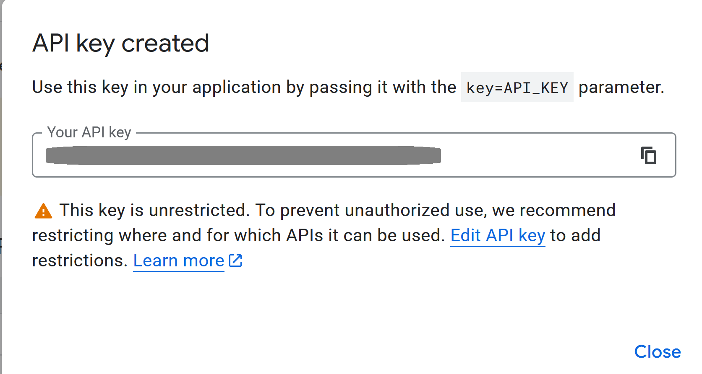Image resolution: width=702 pixels, height=374 pixels.
Task: Click the redacted API key value
Action: click(x=243, y=155)
